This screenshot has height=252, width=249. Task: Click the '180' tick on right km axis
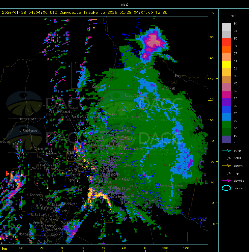coord(211,37)
